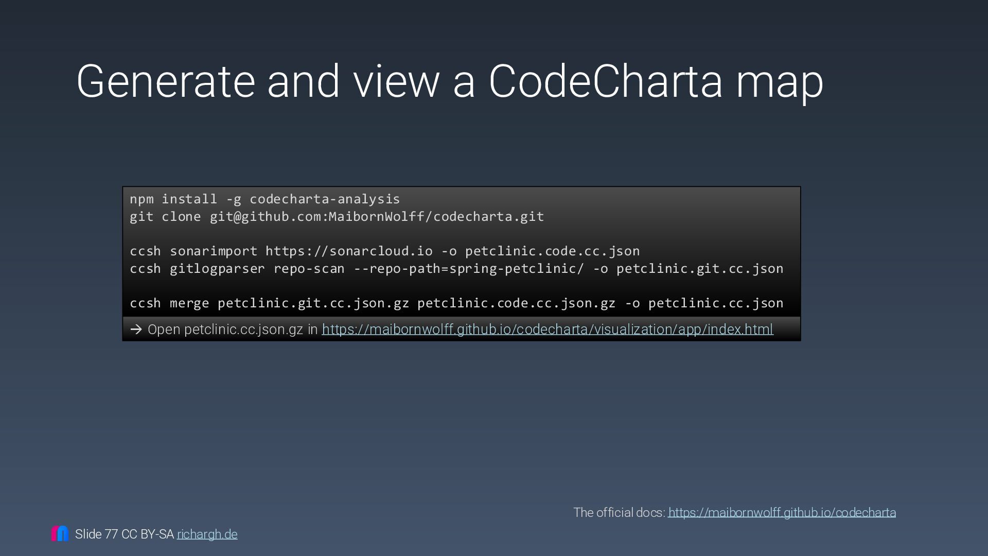Image resolution: width=988 pixels, height=556 pixels.
Task: Open the official docs maibornwolff.github.io link
Action: click(782, 512)
